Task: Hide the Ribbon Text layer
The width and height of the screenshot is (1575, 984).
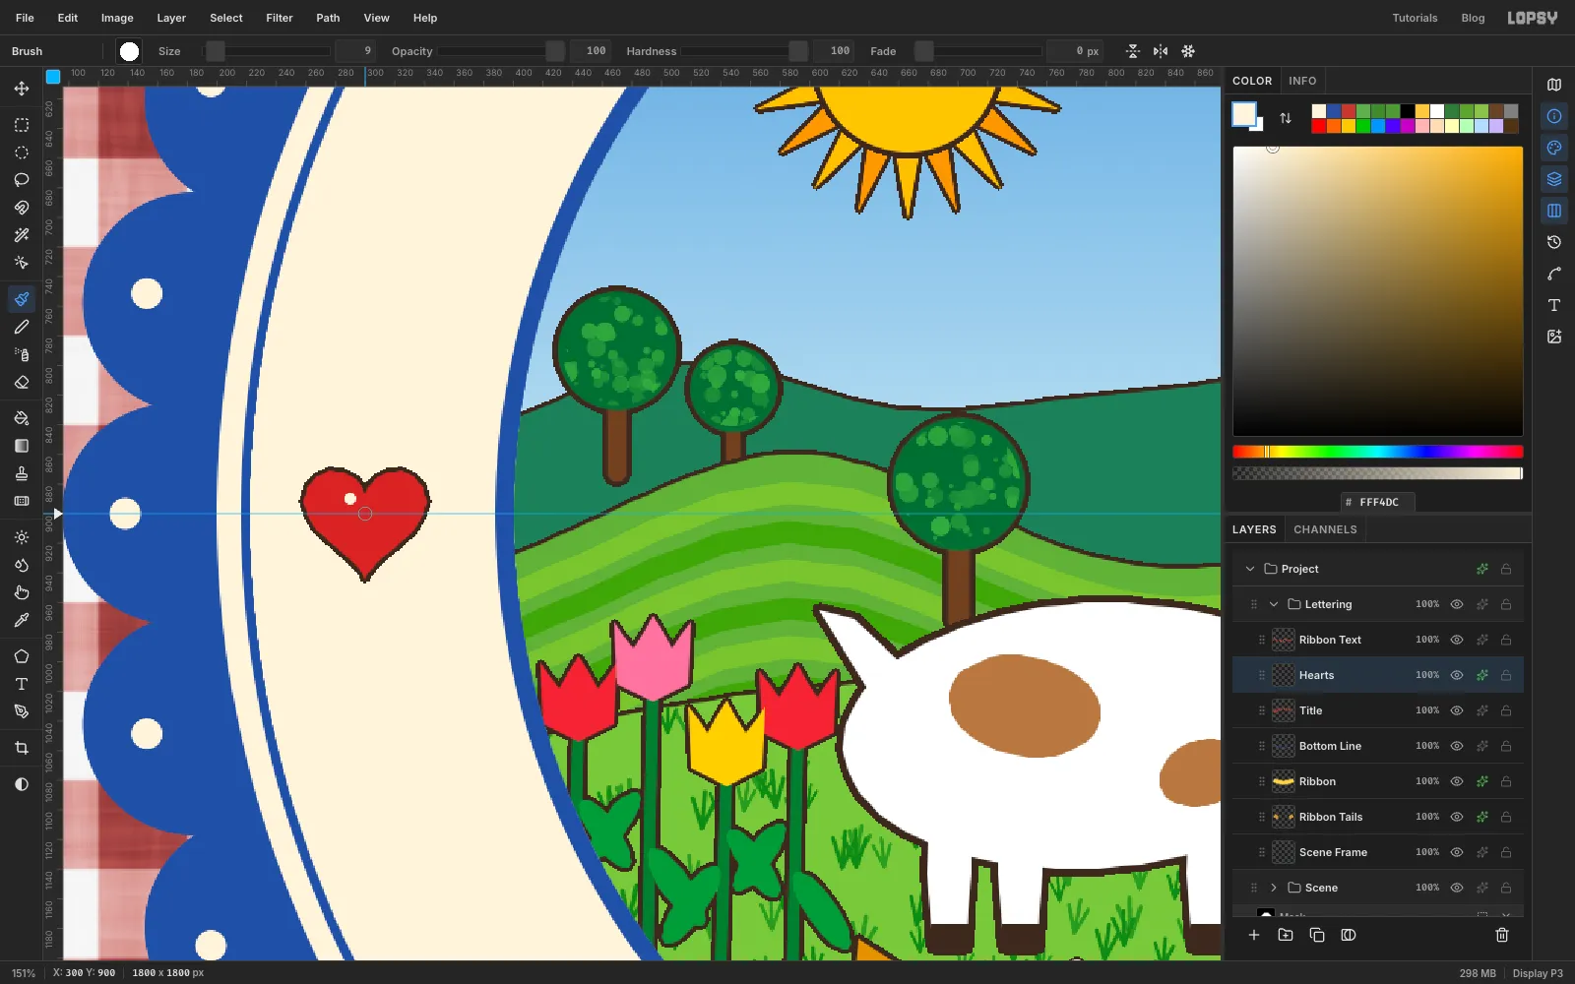Action: click(x=1457, y=640)
